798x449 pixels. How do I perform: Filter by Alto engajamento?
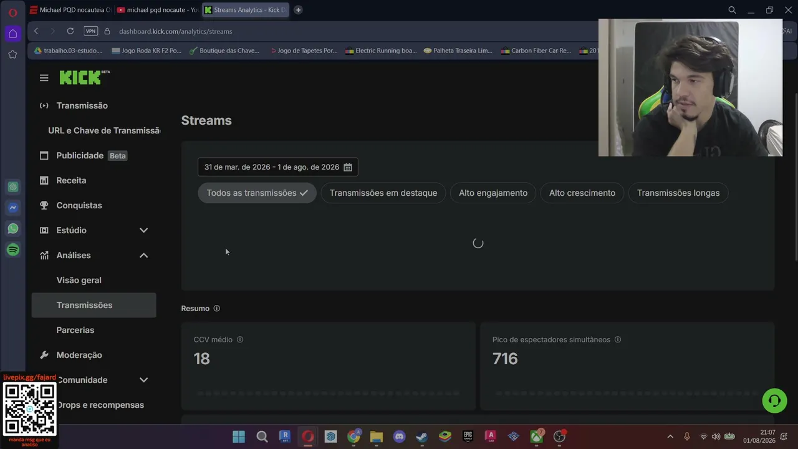[493, 193]
